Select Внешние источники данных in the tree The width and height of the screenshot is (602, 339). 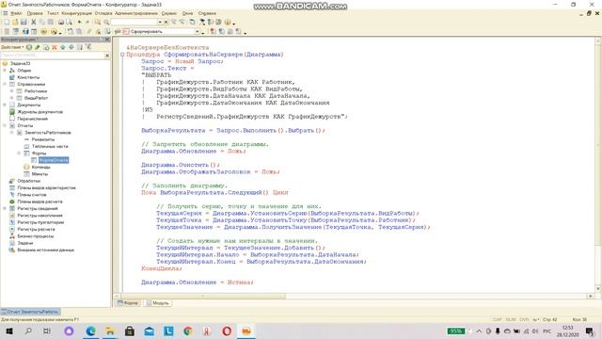[x=46, y=250]
